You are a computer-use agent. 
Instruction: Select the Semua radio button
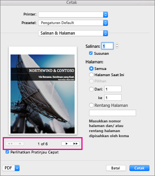coord(91,68)
